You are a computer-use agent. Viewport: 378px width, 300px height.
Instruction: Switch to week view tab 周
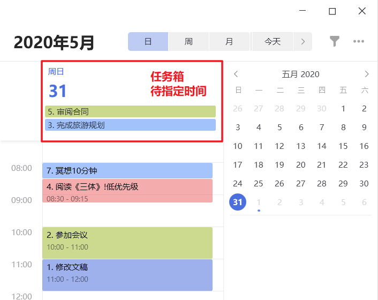188,41
